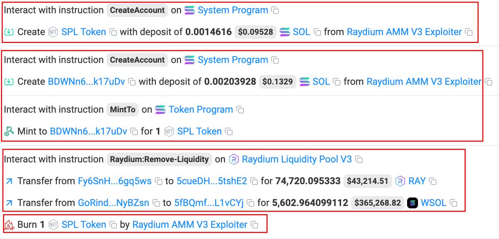Click the NFT badge icon in Burn row
The image size is (499, 239).
click(53, 225)
